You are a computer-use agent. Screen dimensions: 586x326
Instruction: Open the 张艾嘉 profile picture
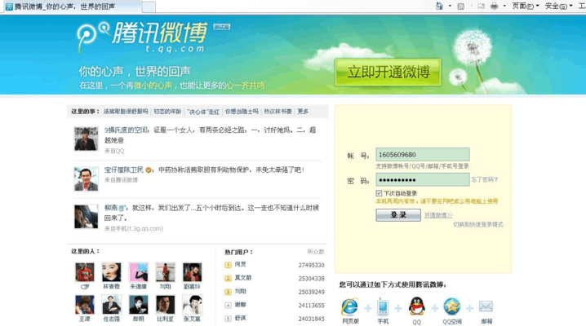coord(192,305)
